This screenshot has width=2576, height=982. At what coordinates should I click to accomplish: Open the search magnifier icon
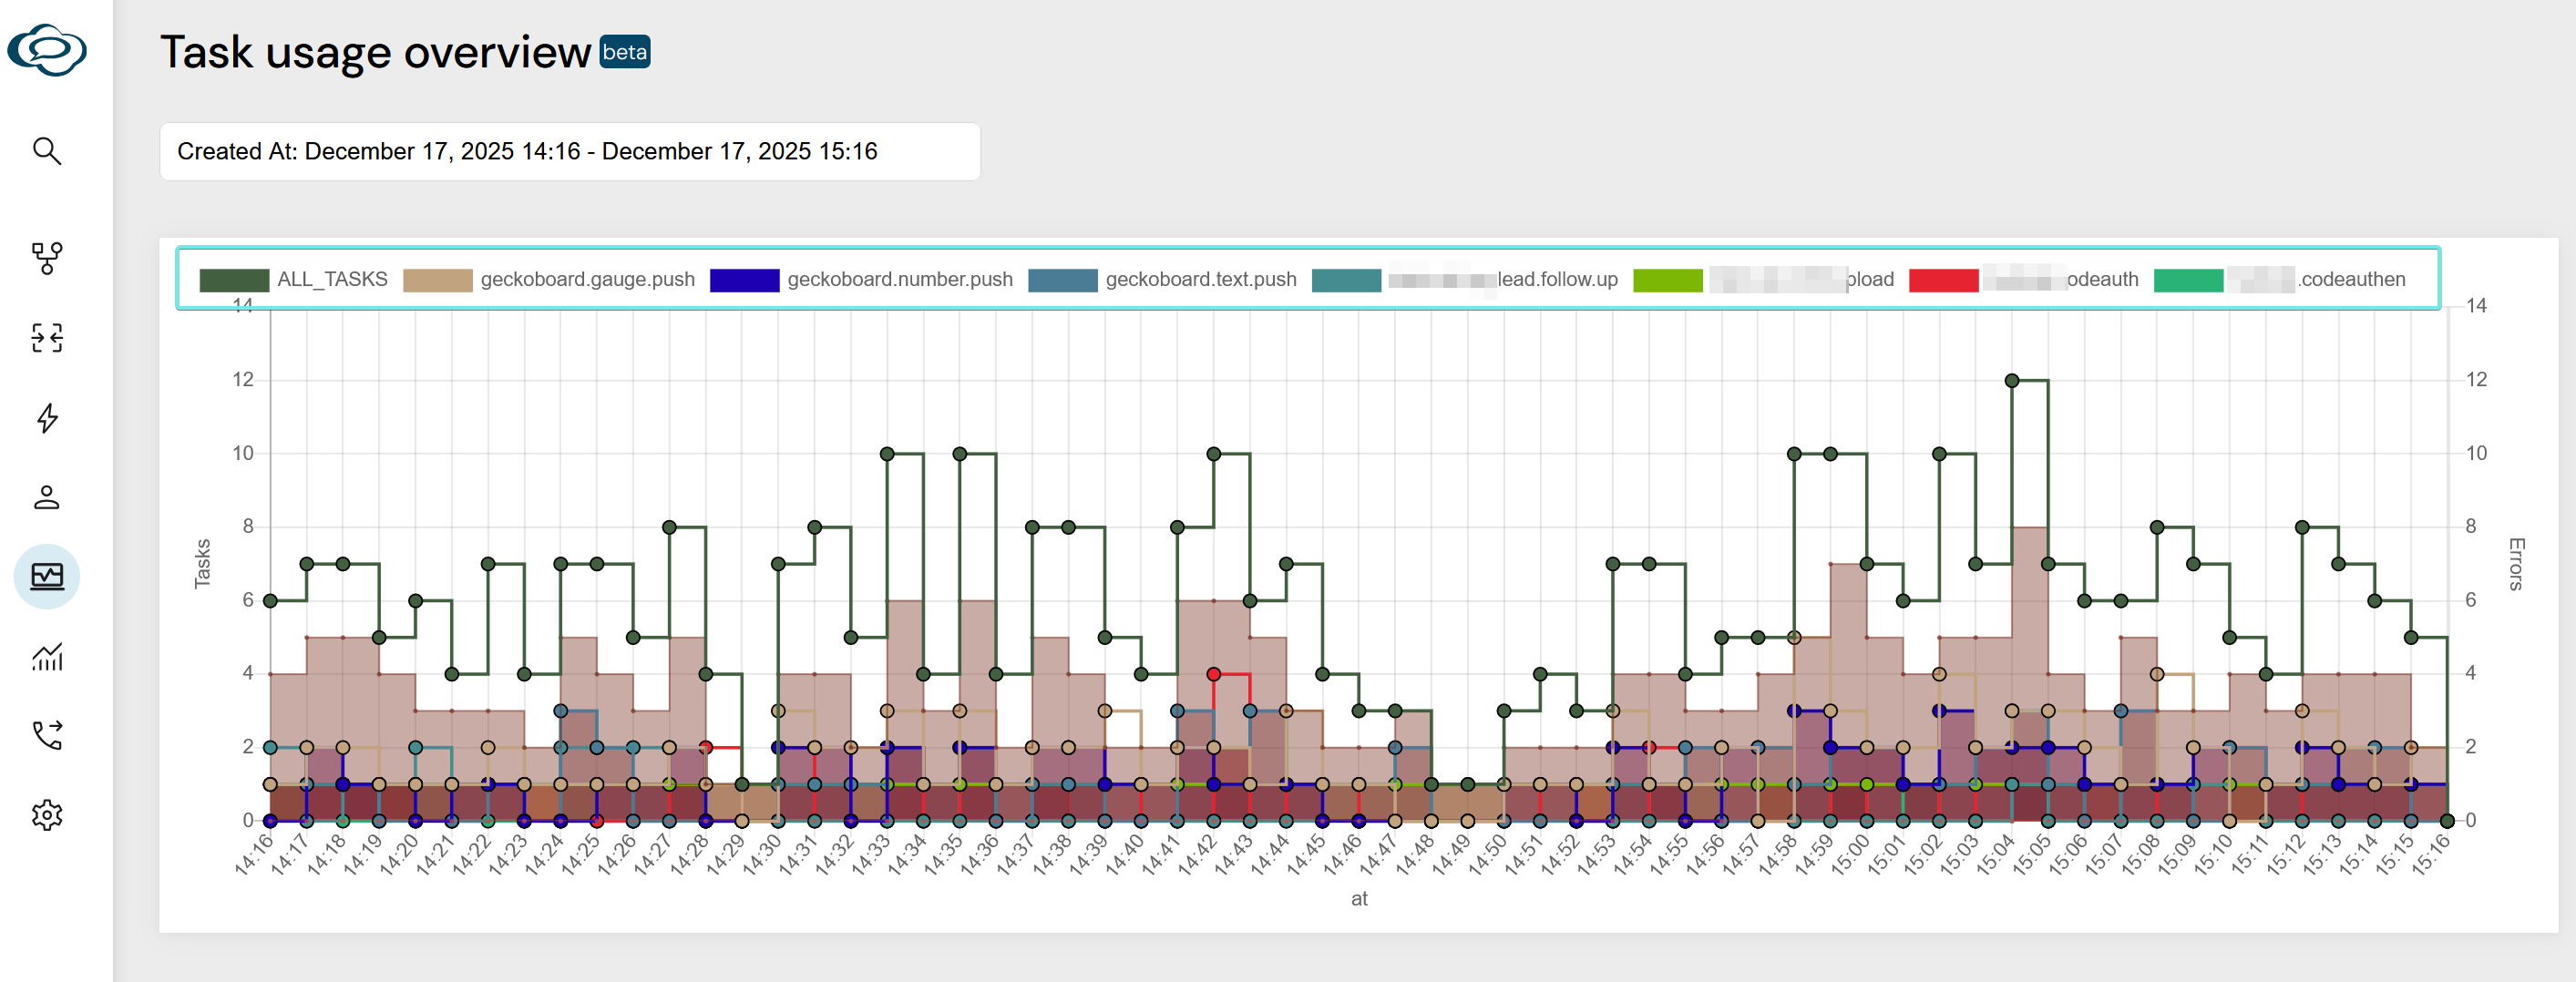pyautogui.click(x=47, y=151)
